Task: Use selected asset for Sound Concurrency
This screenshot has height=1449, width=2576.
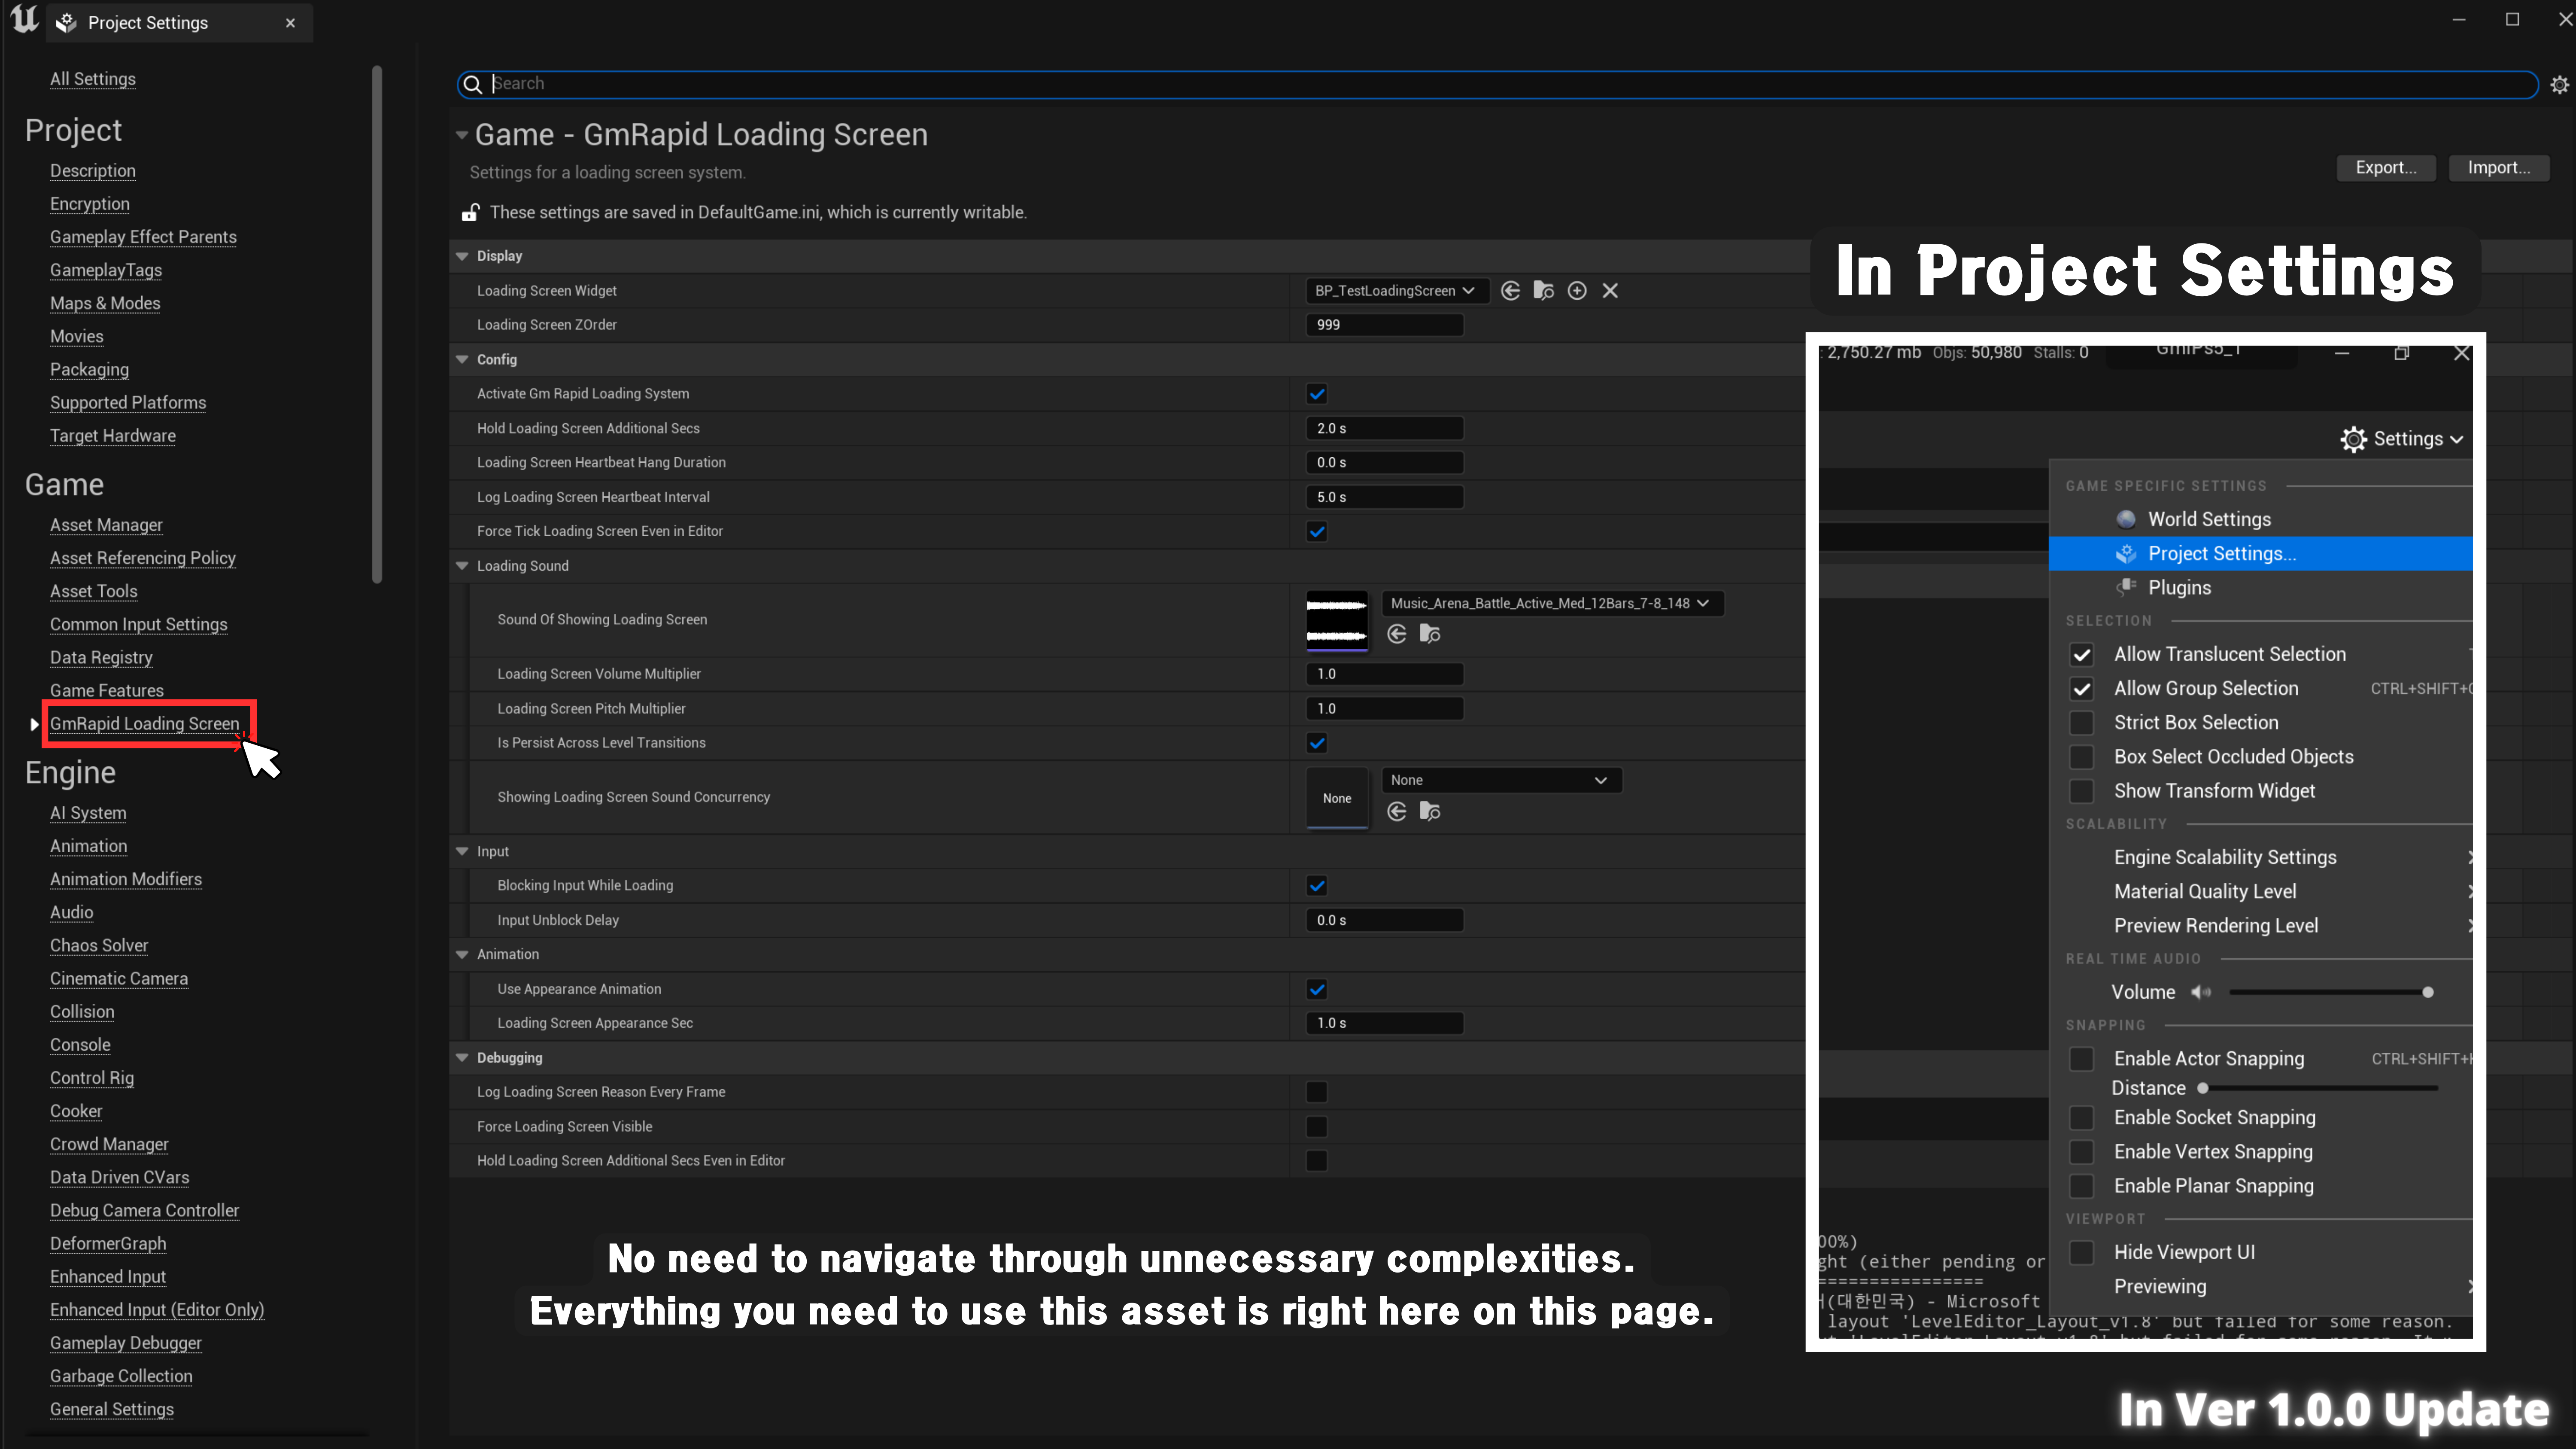Action: coord(1397,812)
